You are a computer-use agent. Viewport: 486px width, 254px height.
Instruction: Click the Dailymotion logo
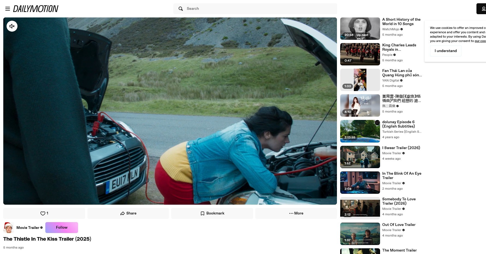[35, 8]
